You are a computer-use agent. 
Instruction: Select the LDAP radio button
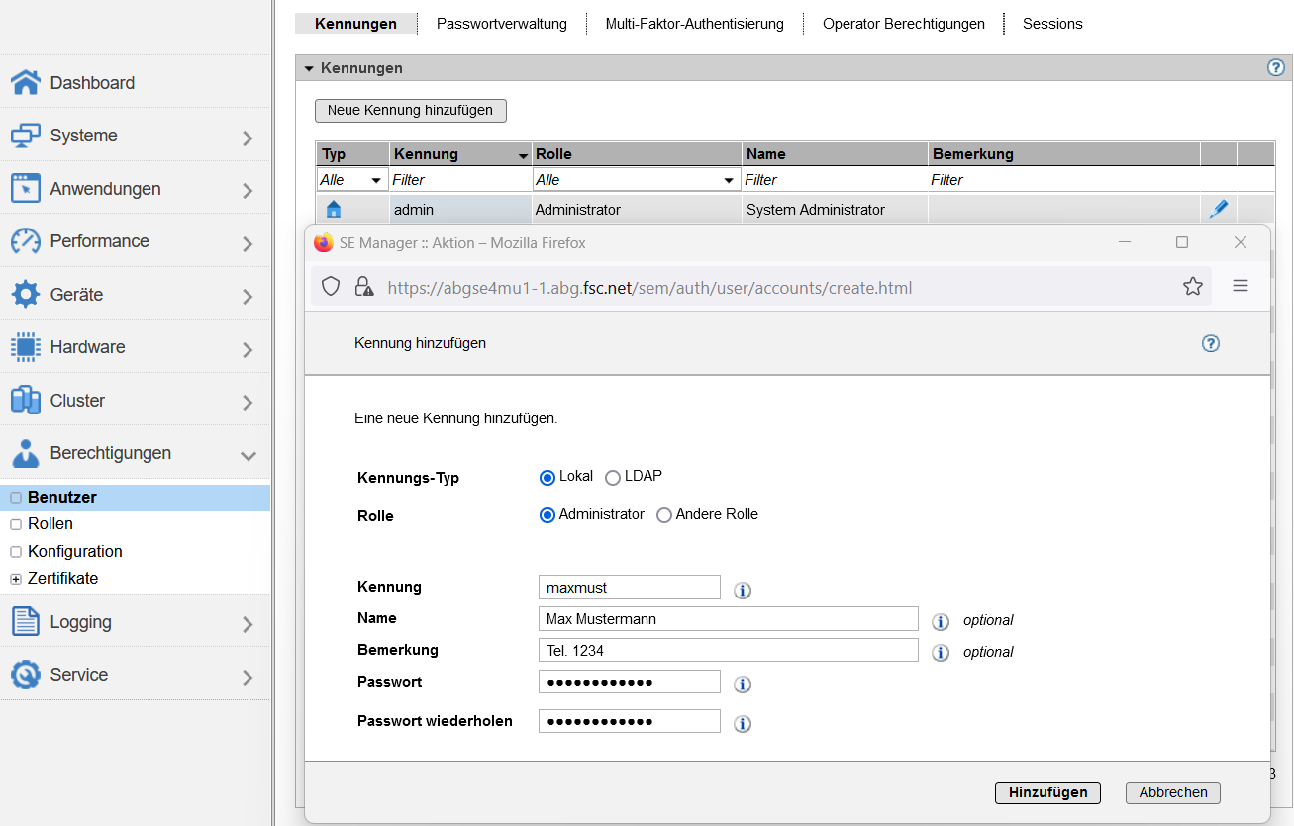613,478
